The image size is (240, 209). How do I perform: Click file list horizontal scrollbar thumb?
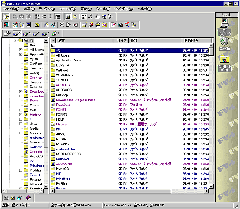[x=112, y=191]
